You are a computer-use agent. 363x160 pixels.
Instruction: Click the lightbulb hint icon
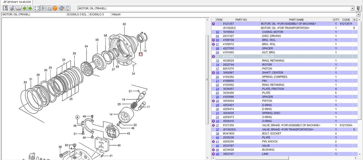click(x=68, y=8)
